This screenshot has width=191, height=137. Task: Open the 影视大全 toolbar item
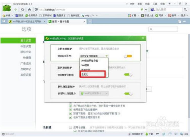click(147, 15)
